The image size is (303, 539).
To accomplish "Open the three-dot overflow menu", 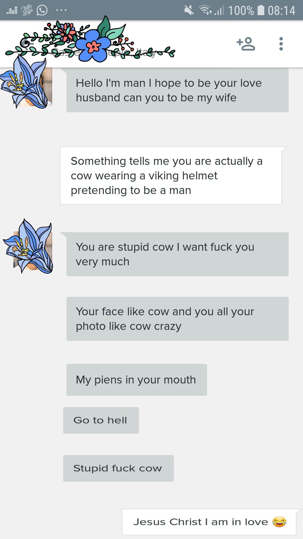I will (x=281, y=44).
